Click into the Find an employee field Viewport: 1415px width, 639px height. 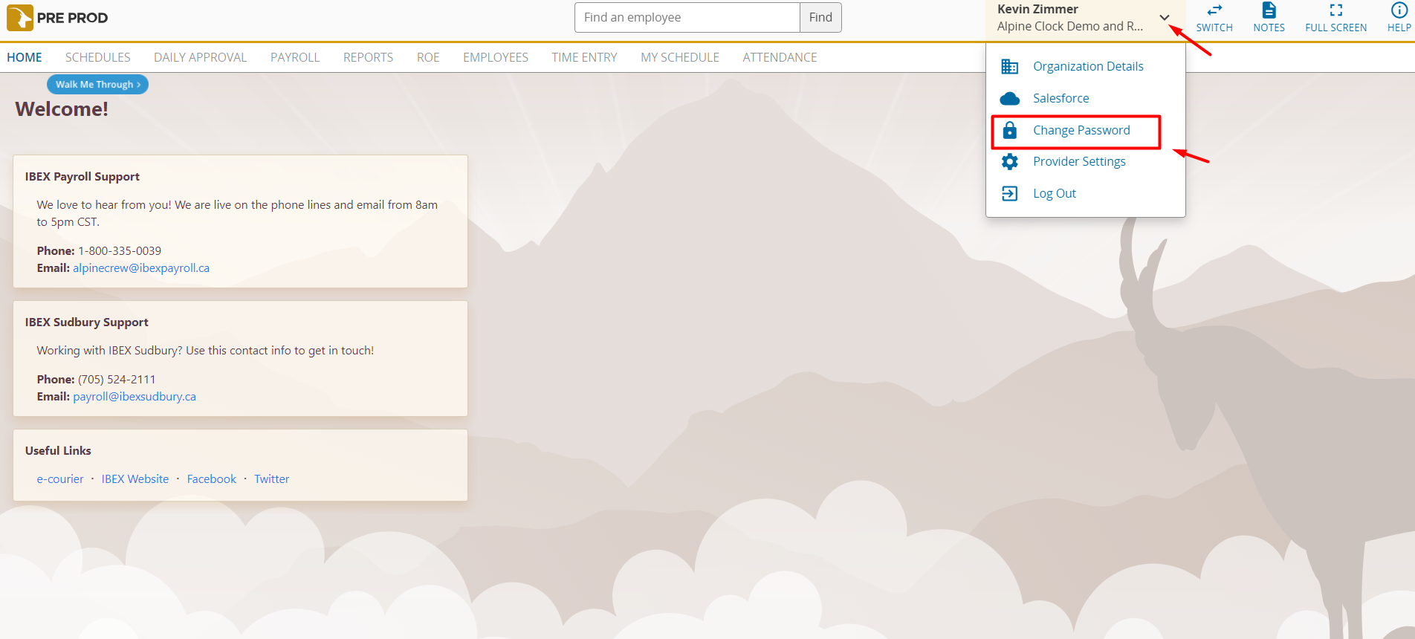tap(687, 18)
